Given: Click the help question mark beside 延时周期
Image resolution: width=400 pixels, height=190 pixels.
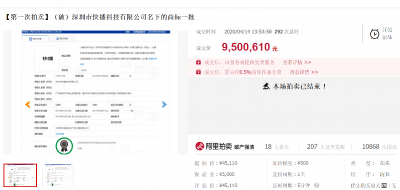Looking at the screenshot, I should (316, 185).
